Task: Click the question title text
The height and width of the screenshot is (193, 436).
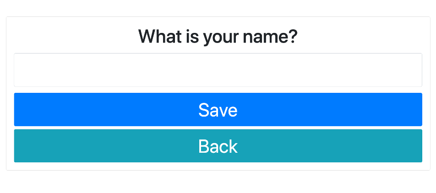Action: pyautogui.click(x=218, y=37)
